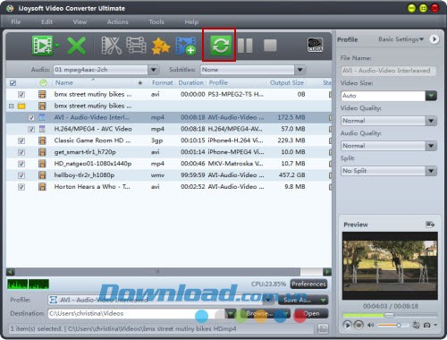Uncheck HD_natgeo01-1080x1440p row
This screenshot has width=447, height=340.
(x=21, y=164)
